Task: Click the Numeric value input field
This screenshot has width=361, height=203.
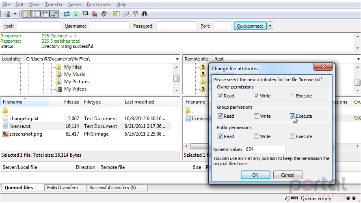Action: (x=265, y=149)
